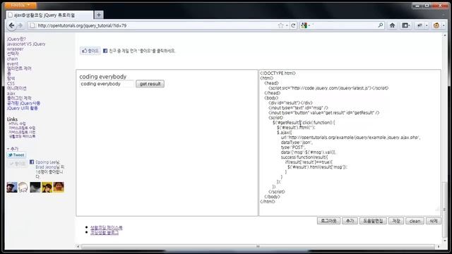The width and height of the screenshot is (452, 254).
Task: Open the 애니메이션 sidebar link
Action: (x=17, y=88)
